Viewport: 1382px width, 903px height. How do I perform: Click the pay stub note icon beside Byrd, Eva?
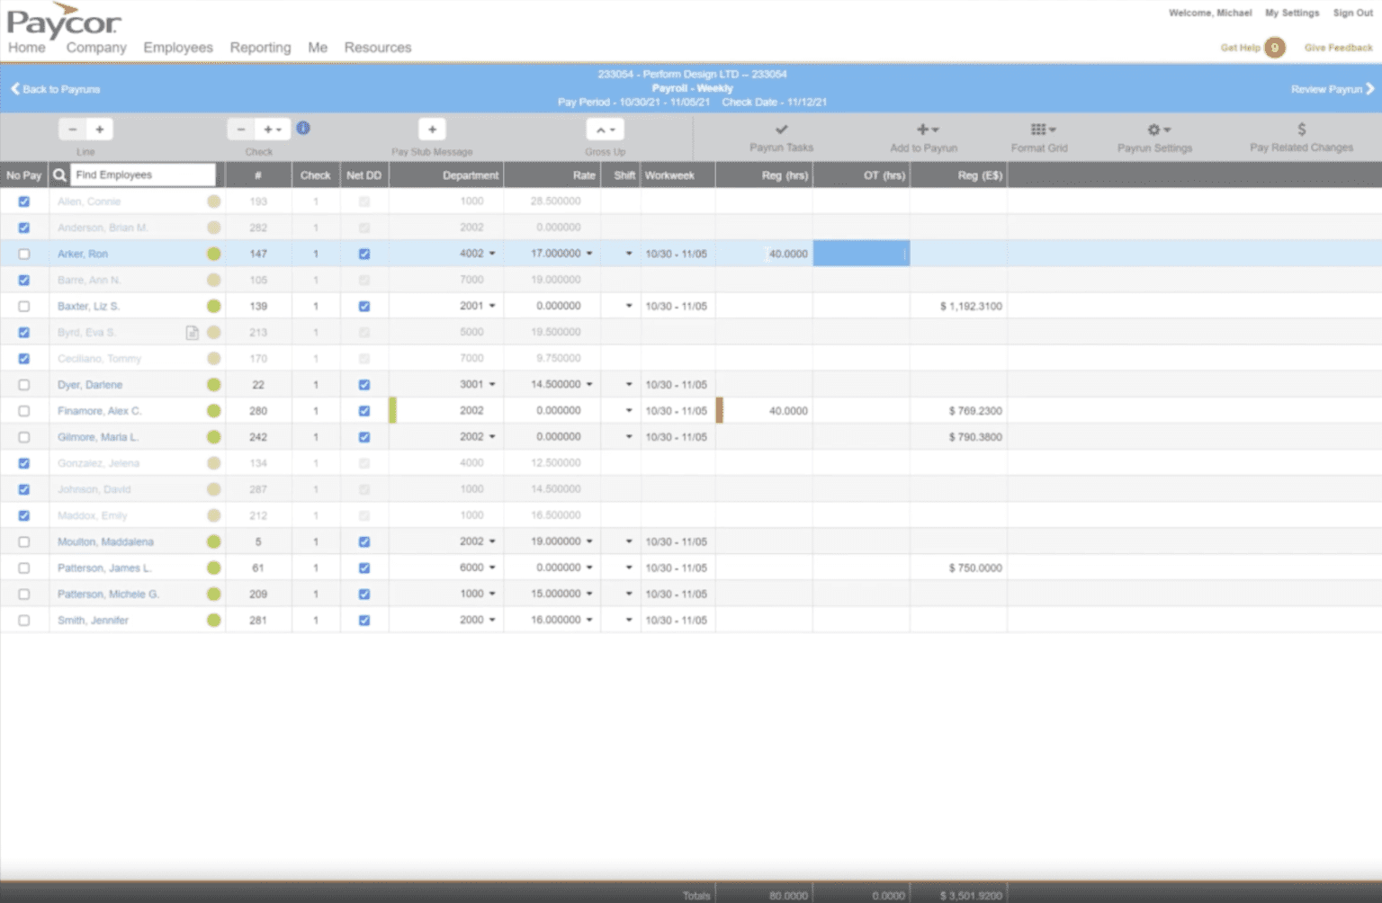pos(192,332)
